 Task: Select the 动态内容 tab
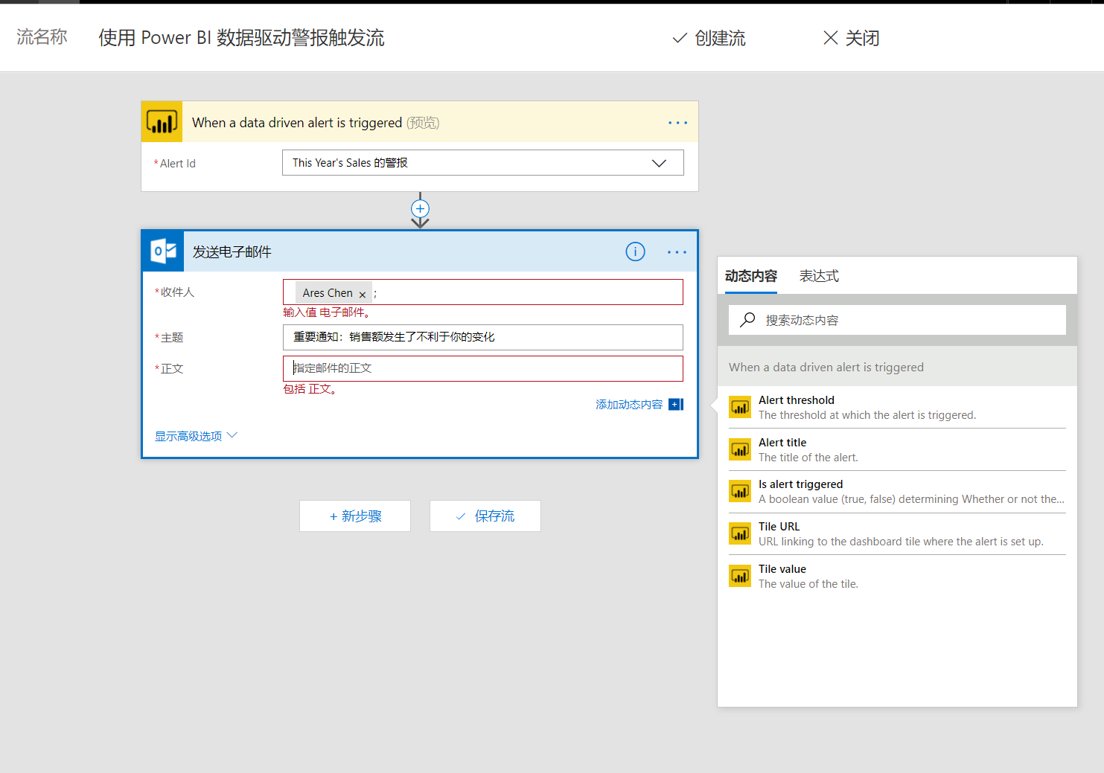pyautogui.click(x=750, y=276)
